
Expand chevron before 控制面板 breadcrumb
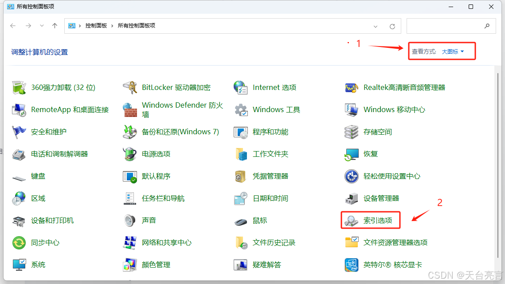click(79, 26)
